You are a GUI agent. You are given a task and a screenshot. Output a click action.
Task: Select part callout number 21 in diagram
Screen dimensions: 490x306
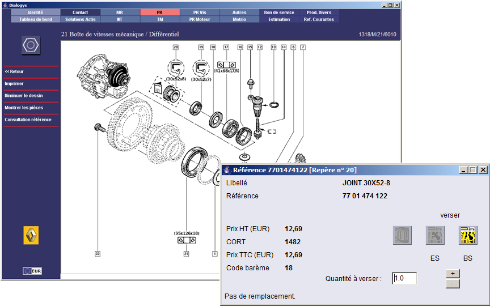(x=186, y=254)
